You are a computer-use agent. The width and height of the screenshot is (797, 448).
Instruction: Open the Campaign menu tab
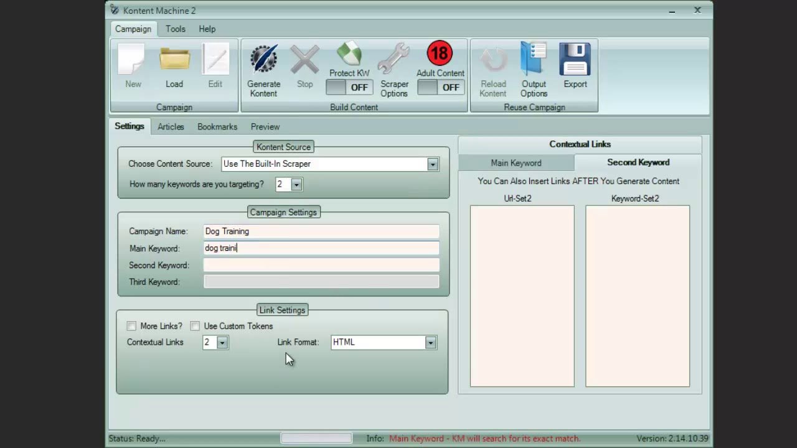(x=133, y=29)
